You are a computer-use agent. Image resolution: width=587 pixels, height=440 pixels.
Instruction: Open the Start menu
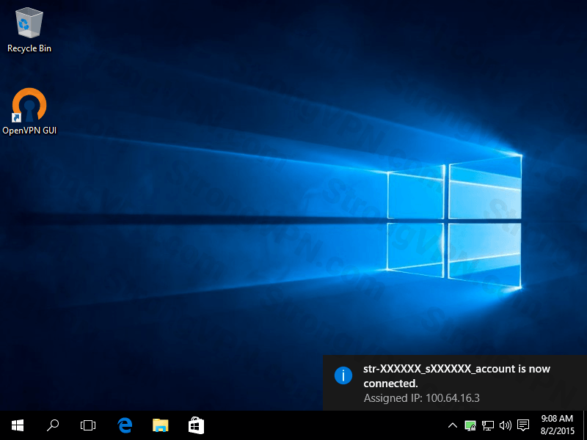click(17, 425)
